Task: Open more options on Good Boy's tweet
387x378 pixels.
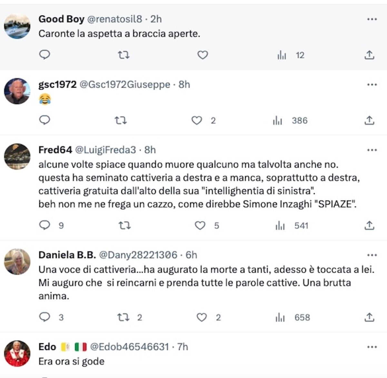Action: click(x=372, y=19)
